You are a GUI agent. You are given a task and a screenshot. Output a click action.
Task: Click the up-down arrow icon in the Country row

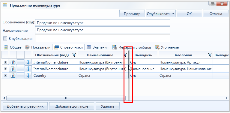[x=28, y=76]
